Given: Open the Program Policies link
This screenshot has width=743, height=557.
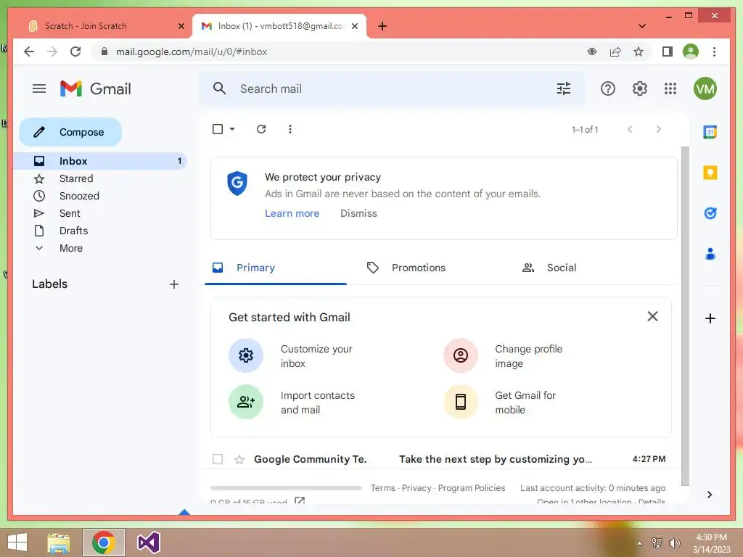Looking at the screenshot, I should point(472,488).
